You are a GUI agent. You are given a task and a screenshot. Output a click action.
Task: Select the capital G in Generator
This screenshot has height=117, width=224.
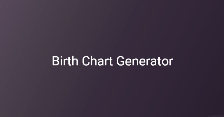120,61
